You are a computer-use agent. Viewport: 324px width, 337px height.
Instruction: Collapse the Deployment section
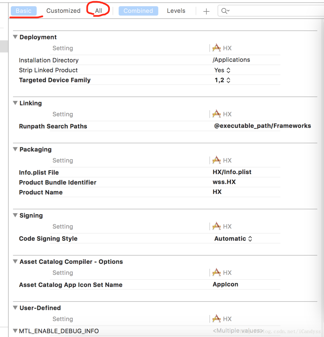point(15,37)
